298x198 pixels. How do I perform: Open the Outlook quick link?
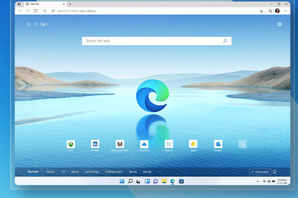(218, 146)
